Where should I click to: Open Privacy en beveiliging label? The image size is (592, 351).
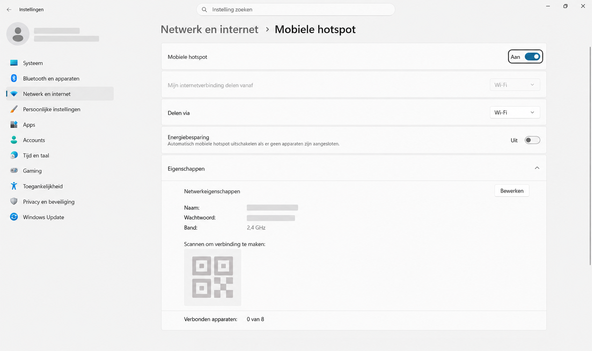point(49,202)
